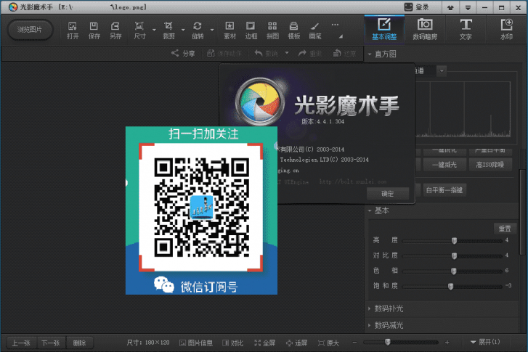Go to the next image 下一张
528x352 pixels.
tap(51, 343)
